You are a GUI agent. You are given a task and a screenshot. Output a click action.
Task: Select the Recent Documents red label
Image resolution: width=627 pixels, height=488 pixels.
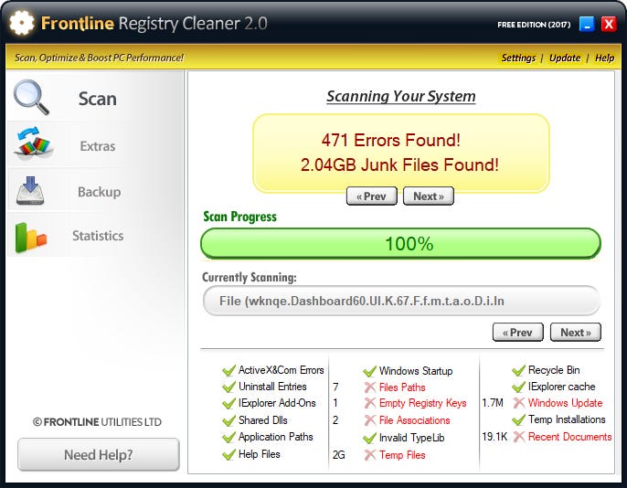click(x=569, y=437)
